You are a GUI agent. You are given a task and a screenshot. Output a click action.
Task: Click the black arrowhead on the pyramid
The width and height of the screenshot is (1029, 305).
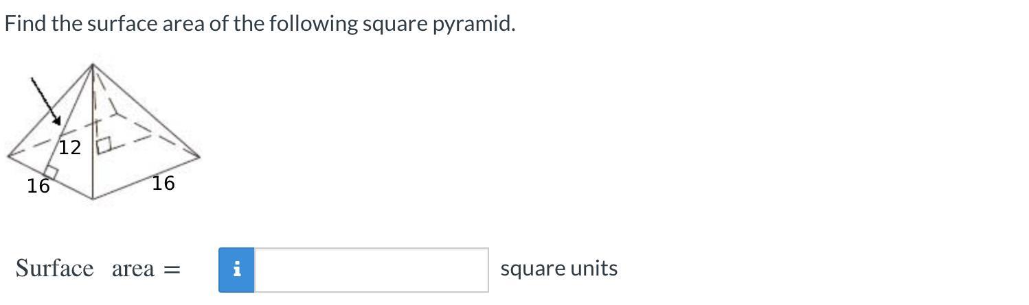(x=57, y=121)
